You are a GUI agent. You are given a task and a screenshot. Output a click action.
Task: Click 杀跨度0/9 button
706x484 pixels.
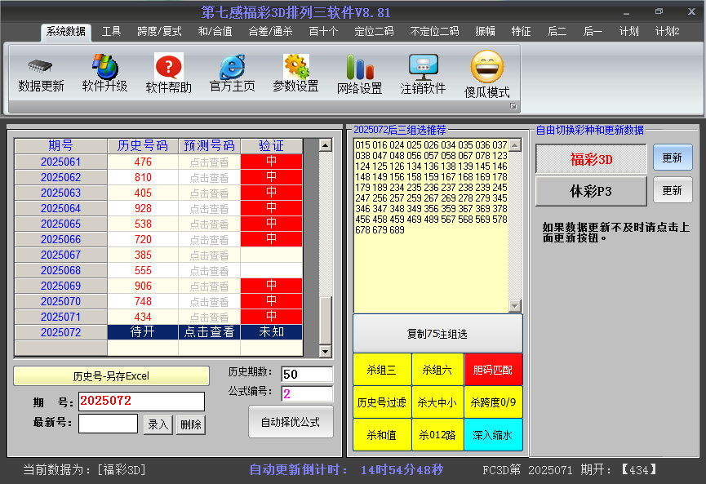pos(493,402)
